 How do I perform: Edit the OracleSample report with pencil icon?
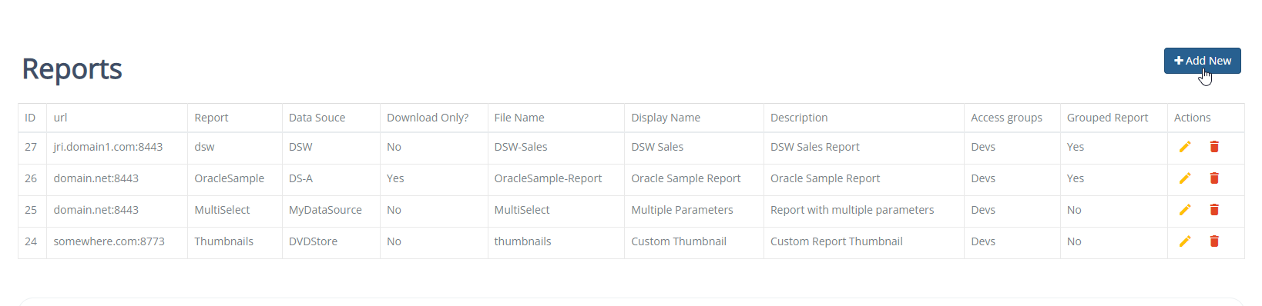pos(1185,178)
